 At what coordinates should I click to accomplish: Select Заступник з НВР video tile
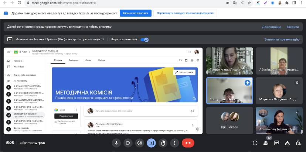(x=229, y=91)
